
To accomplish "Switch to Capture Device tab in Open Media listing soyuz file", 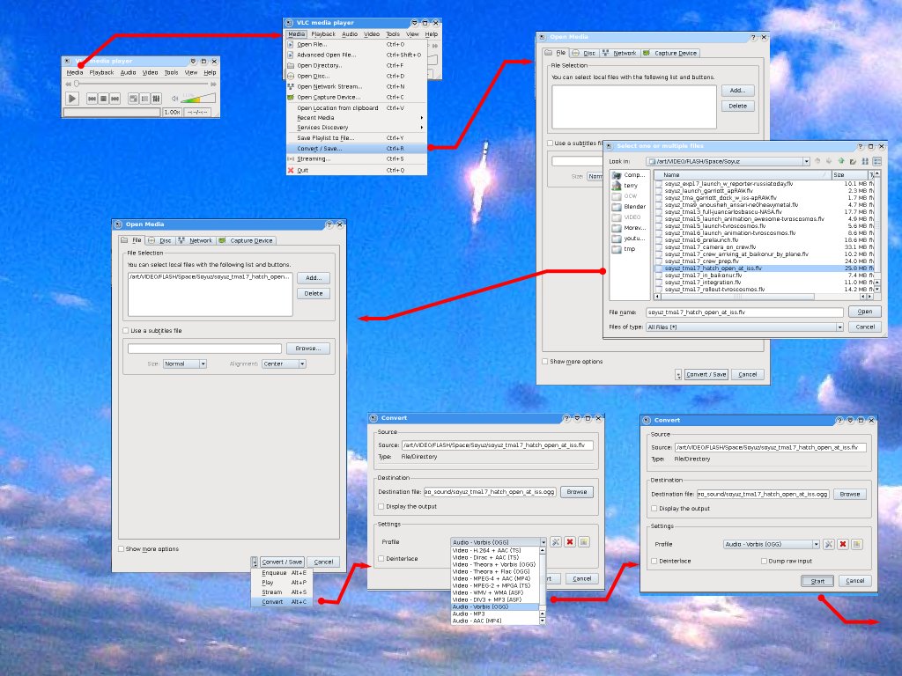I will point(247,241).
